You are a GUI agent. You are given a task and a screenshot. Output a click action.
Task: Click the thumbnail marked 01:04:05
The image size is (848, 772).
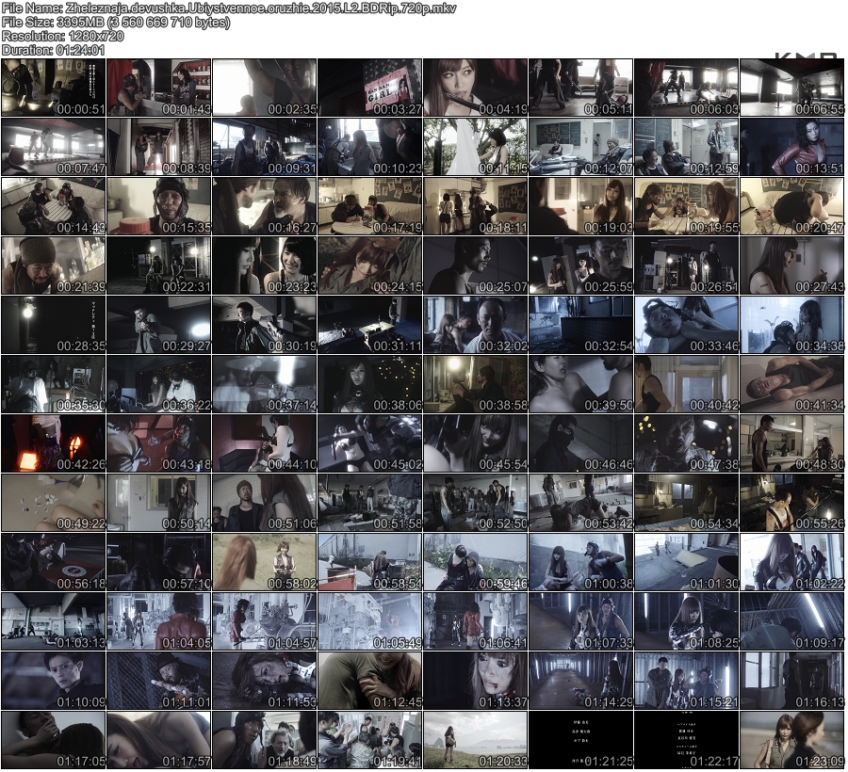(158, 621)
